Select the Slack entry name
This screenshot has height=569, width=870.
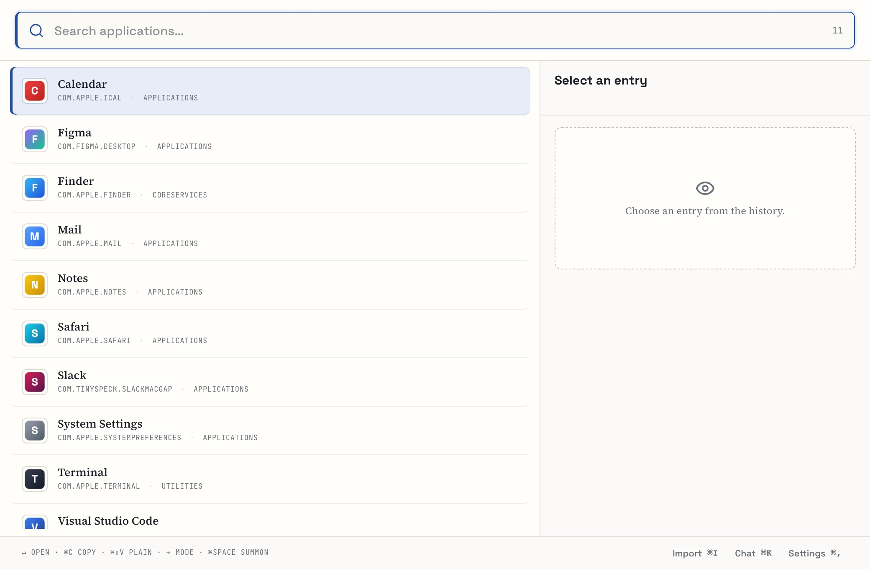(x=72, y=375)
